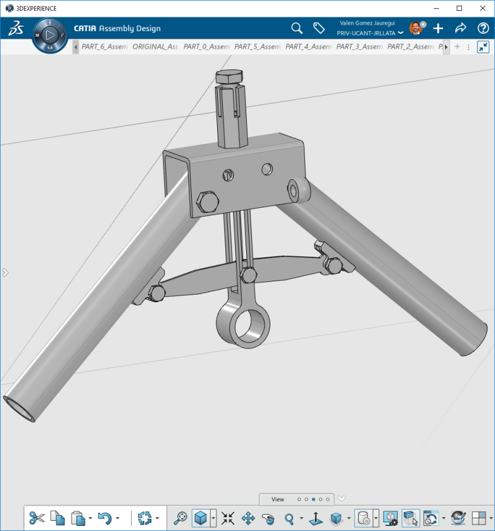The height and width of the screenshot is (531, 495).
Task: Select the lifting eye ring in the 3D model
Action: [243, 324]
